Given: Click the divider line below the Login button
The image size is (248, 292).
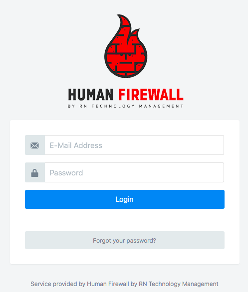Looking at the screenshot, I should click(x=125, y=220).
